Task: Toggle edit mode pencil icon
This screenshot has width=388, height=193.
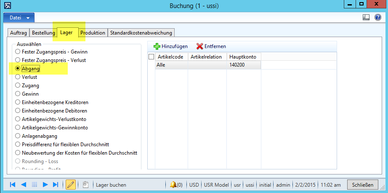Action: pyautogui.click(x=71, y=185)
